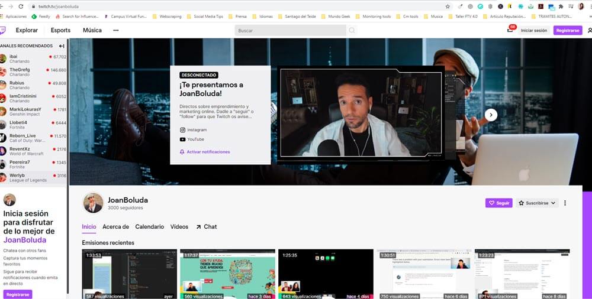Expand the Suscribirse dropdown button
The height and width of the screenshot is (299, 592).
(537, 203)
